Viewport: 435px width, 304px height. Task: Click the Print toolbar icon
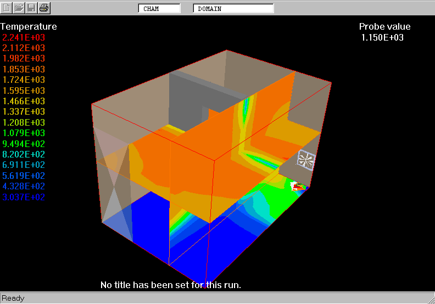(x=44, y=8)
